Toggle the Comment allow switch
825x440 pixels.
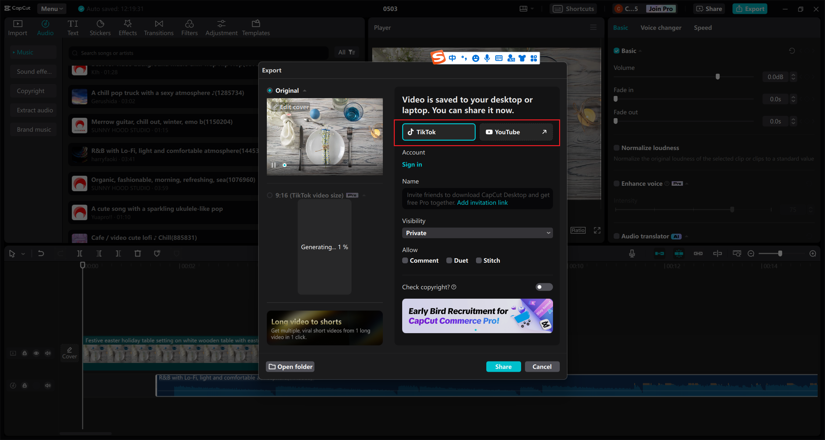405,261
